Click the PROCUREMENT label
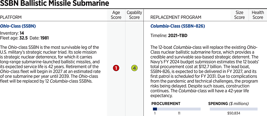The height and width of the screenshot is (116, 267). (x=166, y=103)
